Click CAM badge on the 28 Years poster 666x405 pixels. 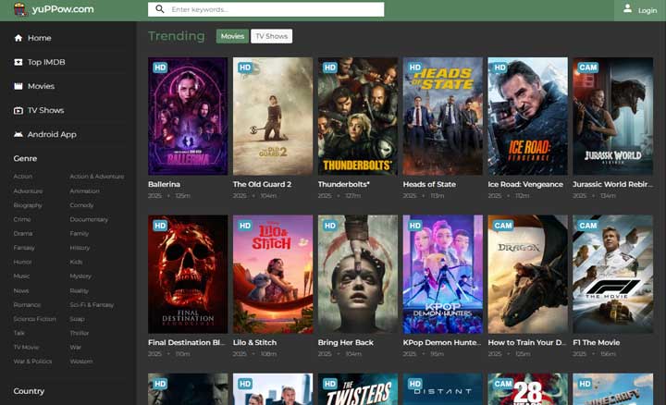(503, 384)
